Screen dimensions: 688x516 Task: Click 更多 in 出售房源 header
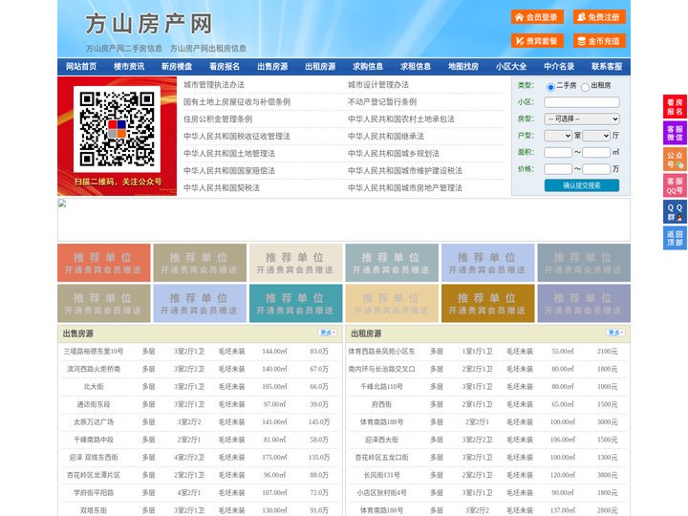point(327,333)
